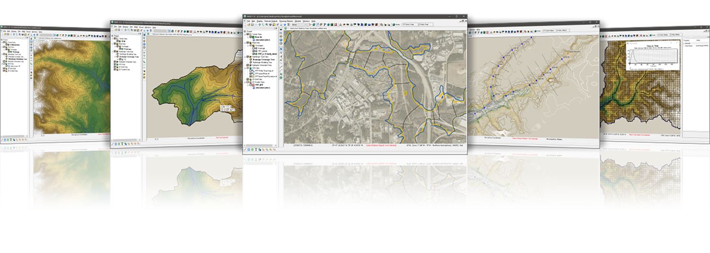Select the Zoom magnifier tool in center palette
This screenshot has width=710, height=253.
[281, 33]
